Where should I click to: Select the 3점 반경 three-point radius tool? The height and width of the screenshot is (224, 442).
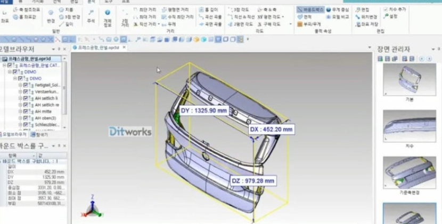[69, 17]
